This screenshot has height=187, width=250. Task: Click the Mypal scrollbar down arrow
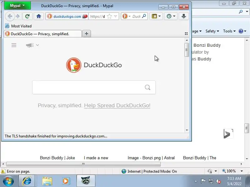coord(187,130)
